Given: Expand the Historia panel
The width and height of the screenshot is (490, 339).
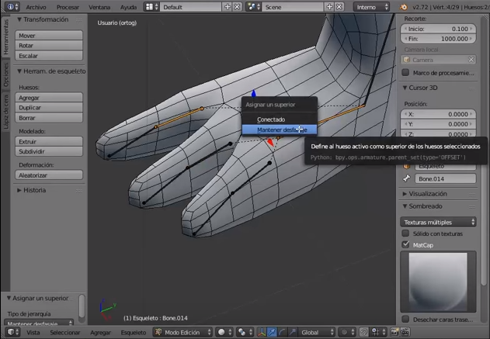Looking at the screenshot, I should click(19, 190).
